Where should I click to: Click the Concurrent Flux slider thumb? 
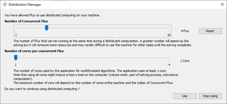point(46,28)
